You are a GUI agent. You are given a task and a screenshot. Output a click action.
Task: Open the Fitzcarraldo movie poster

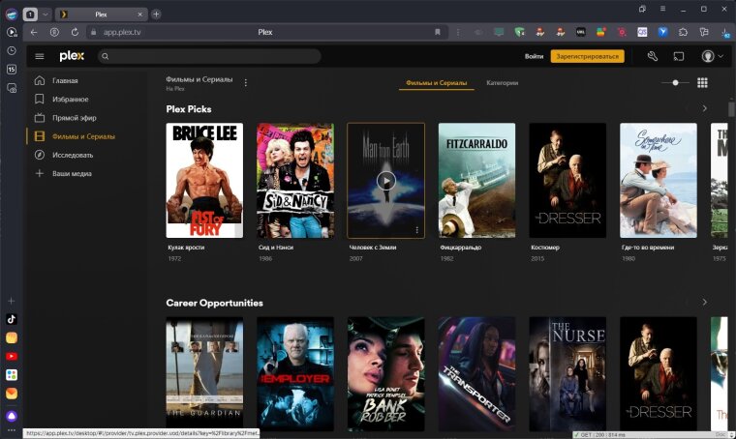click(476, 180)
